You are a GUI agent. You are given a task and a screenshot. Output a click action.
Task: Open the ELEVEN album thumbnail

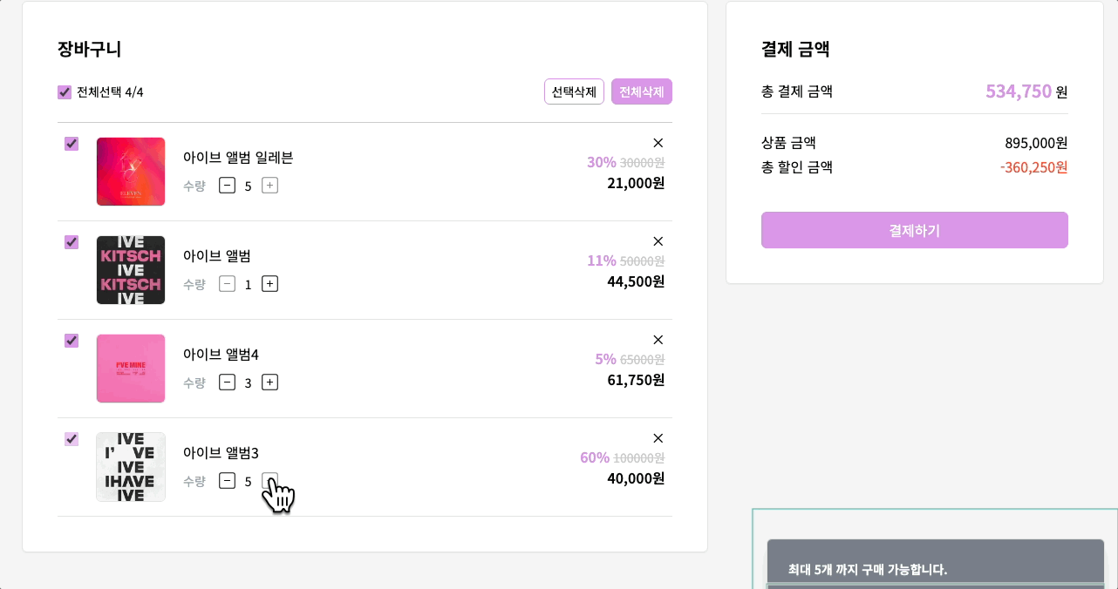[x=131, y=172]
